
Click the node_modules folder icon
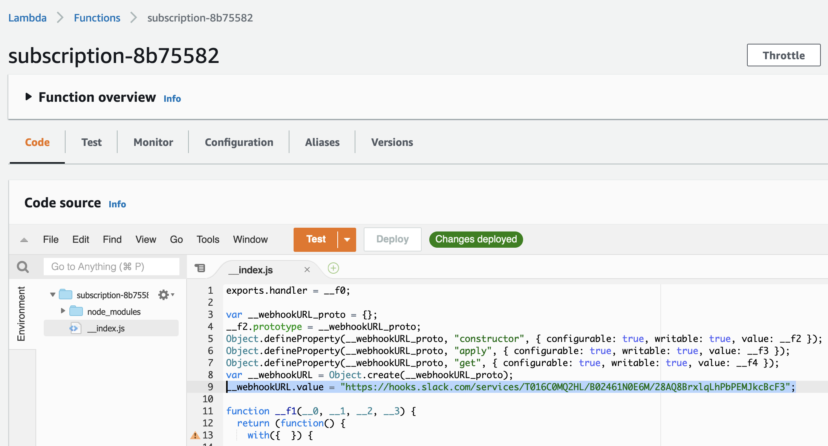tap(76, 311)
